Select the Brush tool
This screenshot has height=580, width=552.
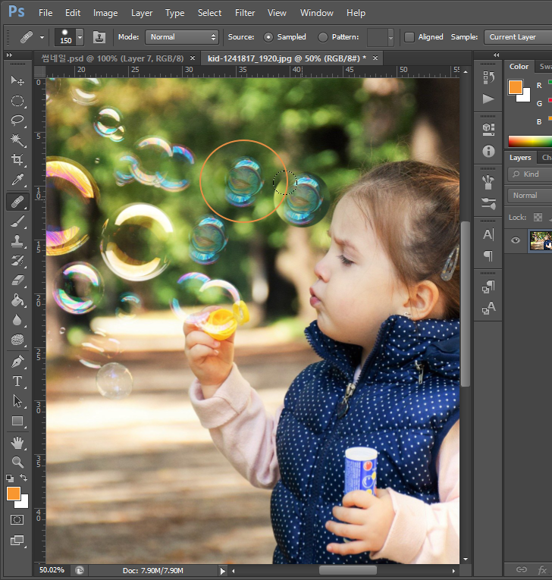click(x=17, y=222)
